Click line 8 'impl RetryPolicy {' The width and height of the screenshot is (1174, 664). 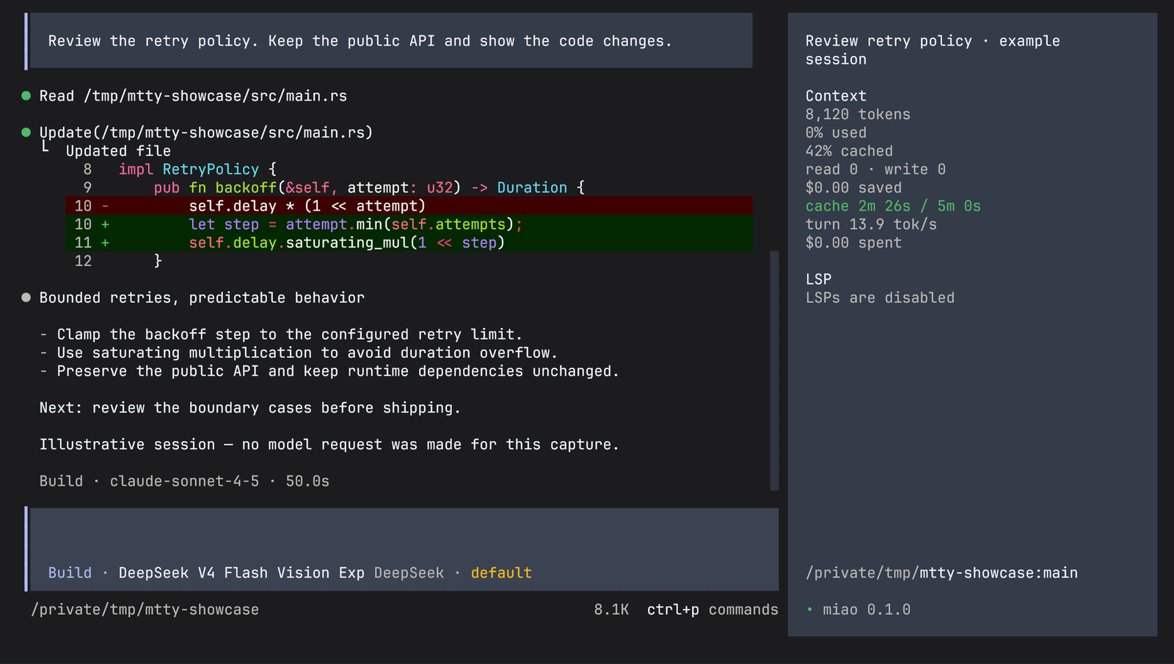pos(197,169)
